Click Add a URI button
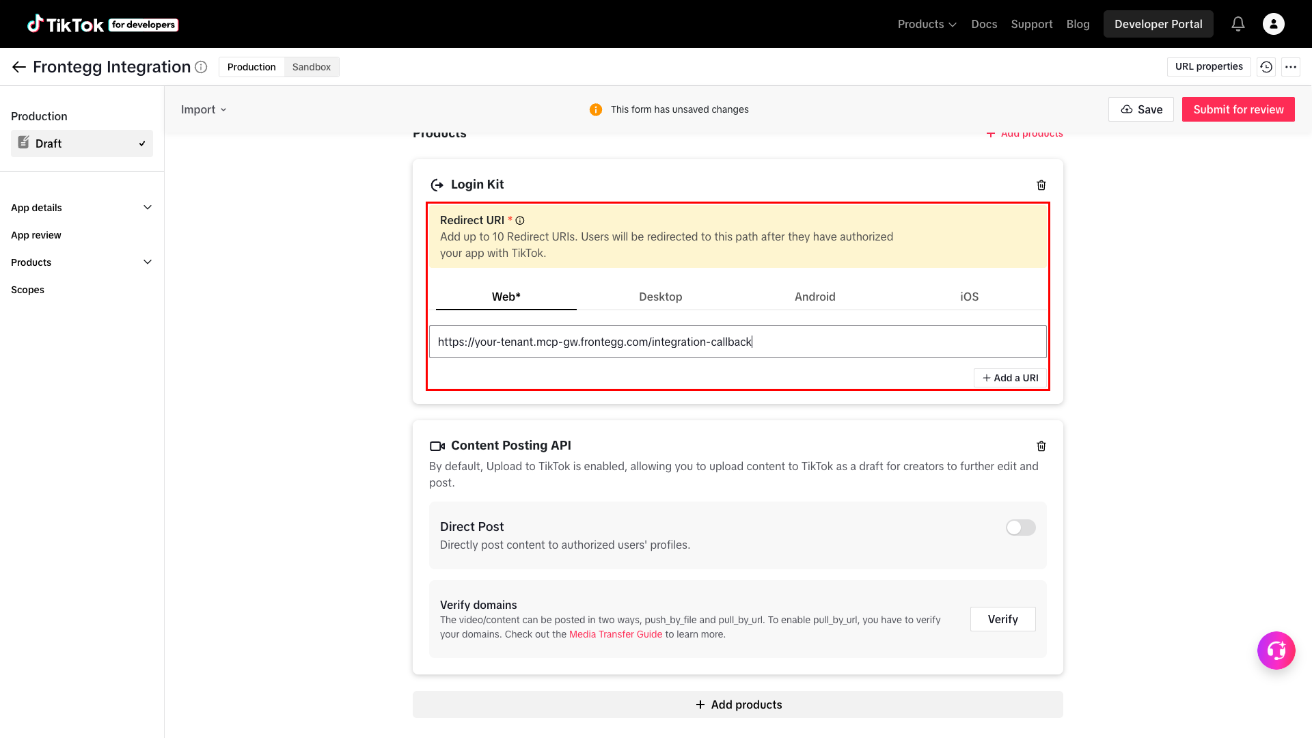The width and height of the screenshot is (1312, 738). [x=1010, y=378]
